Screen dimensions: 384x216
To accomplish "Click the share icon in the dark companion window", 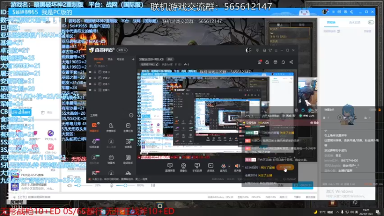I will click(291, 62).
